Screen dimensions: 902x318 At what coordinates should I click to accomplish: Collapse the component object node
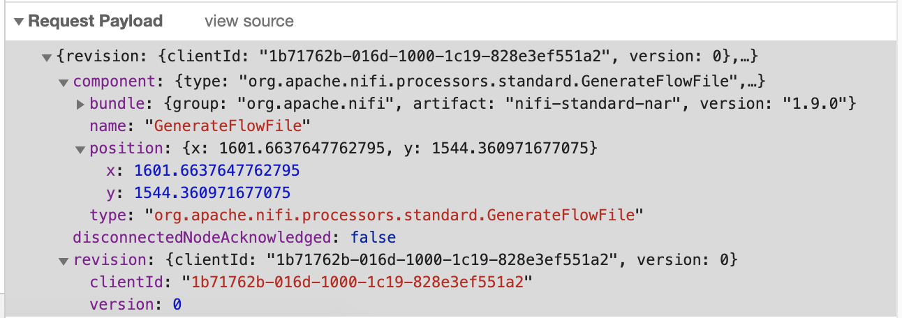(x=64, y=82)
